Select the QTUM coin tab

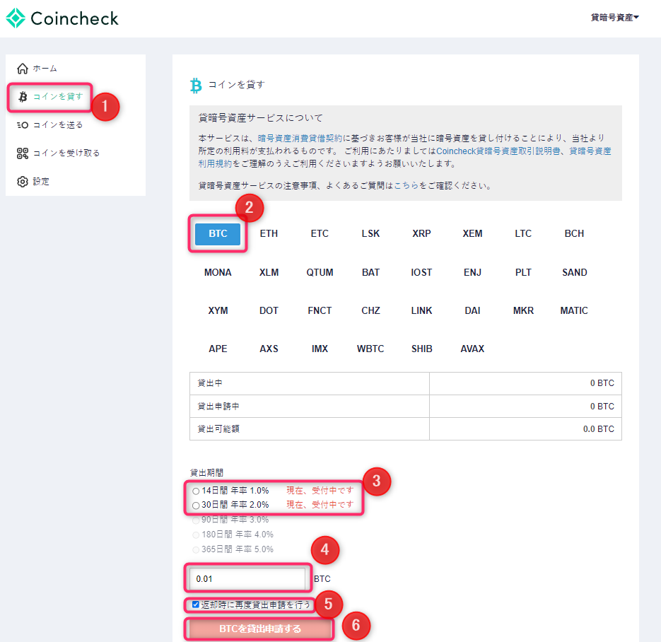click(320, 272)
